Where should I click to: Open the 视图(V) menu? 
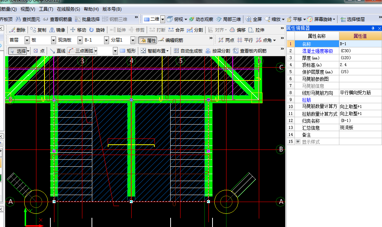[x=28, y=9]
